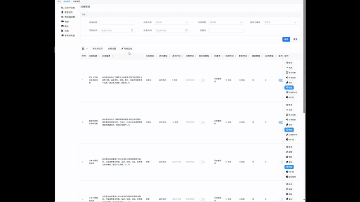Click 参与问卷 button in row 2

tap(291, 115)
